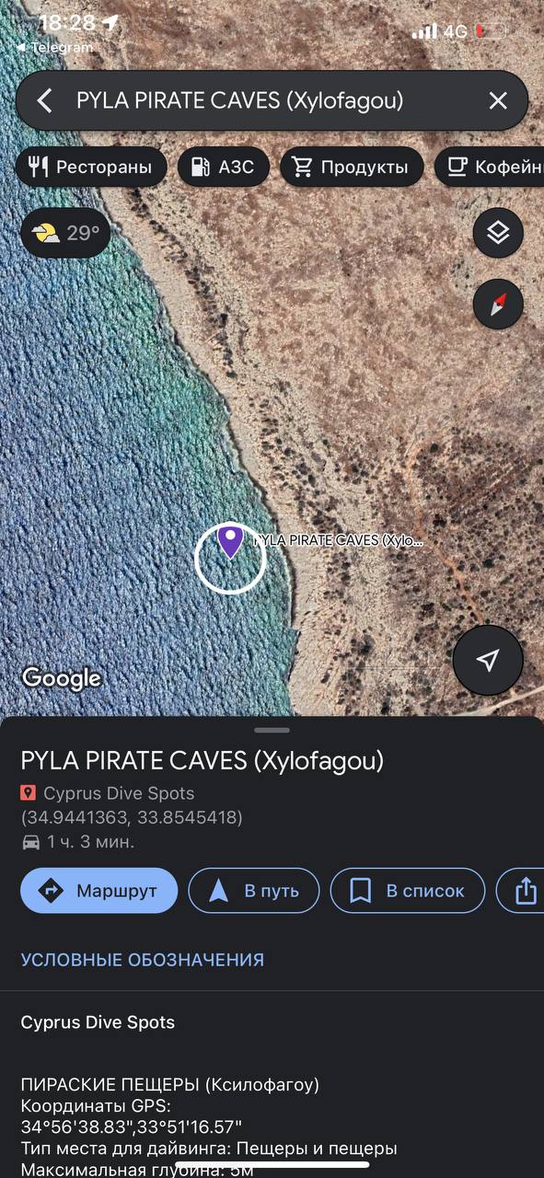Select the АЗС gas station chip
This screenshot has height=1178, width=544.
[x=223, y=167]
